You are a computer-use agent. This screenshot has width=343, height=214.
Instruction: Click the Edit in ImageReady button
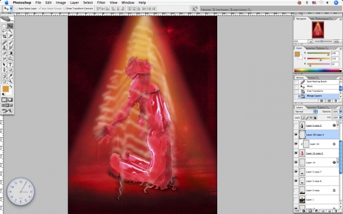click(x=7, y=111)
